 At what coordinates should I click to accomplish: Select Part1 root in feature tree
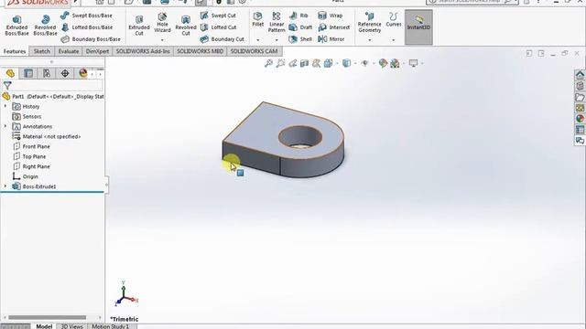(53, 96)
